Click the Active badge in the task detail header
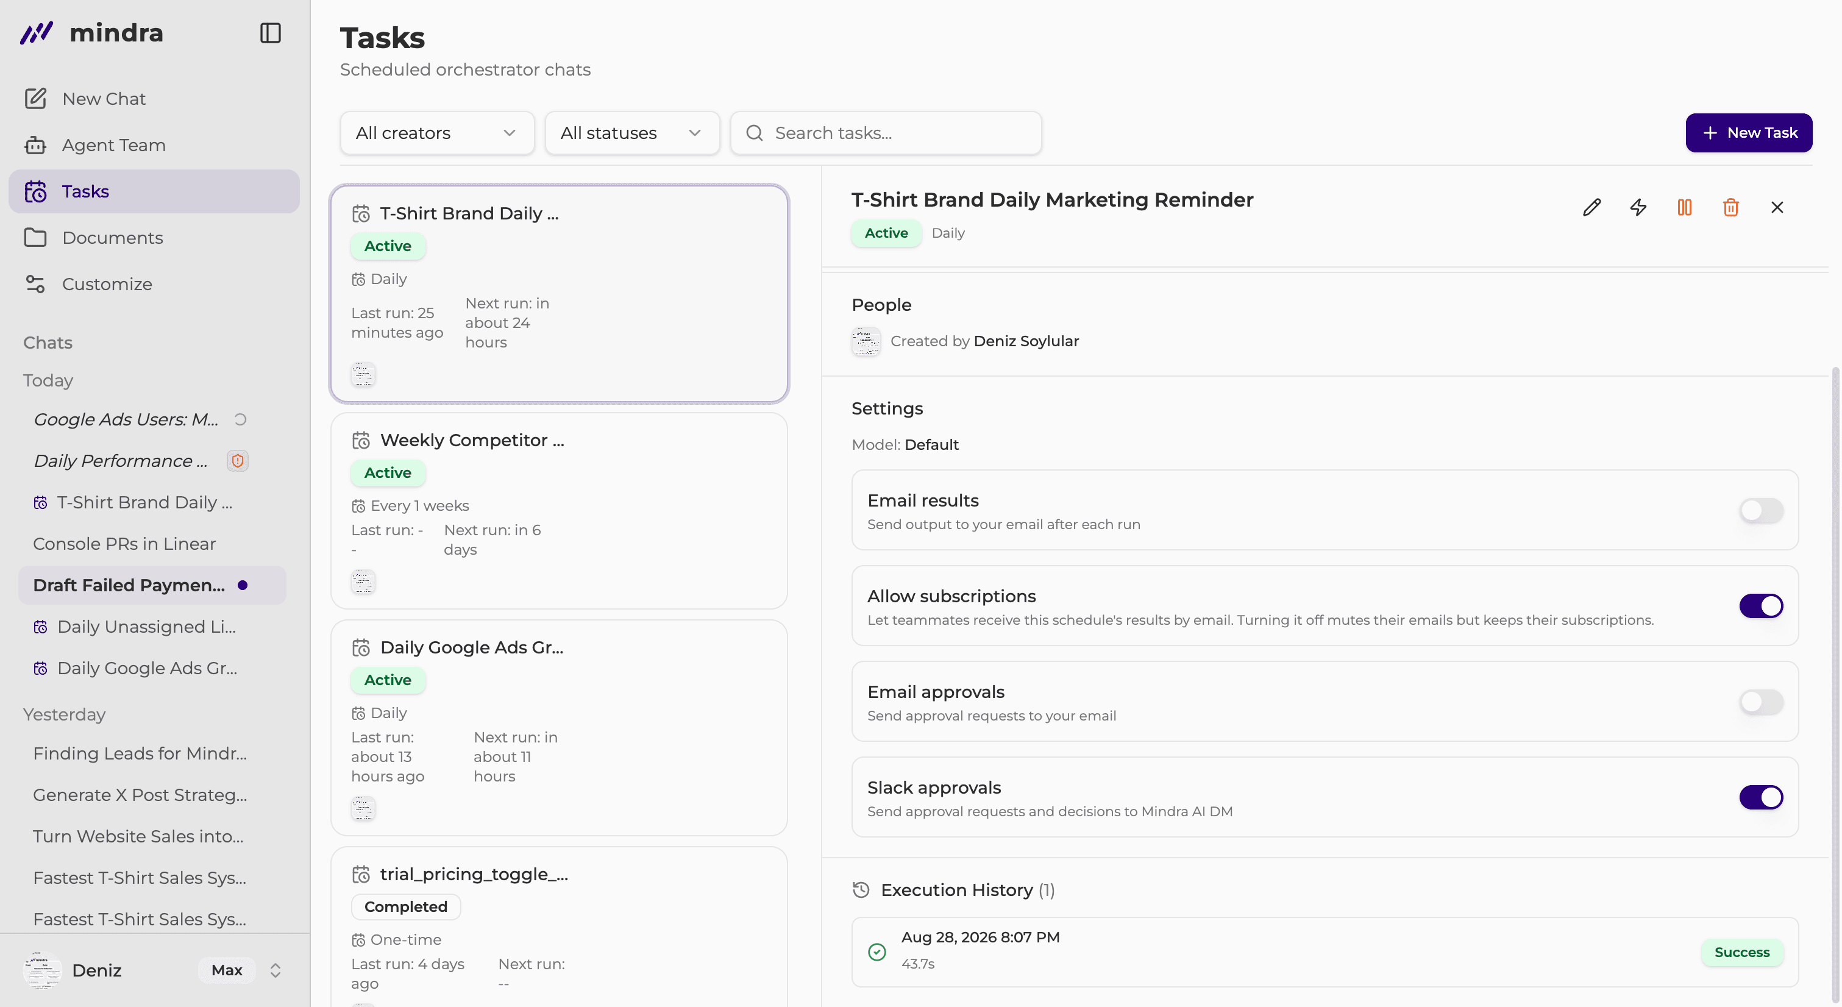Viewport: 1842px width, 1007px height. click(x=886, y=233)
